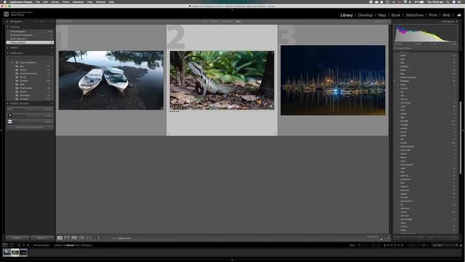
Task: Hide right panel group with arrow
Action: (464, 130)
